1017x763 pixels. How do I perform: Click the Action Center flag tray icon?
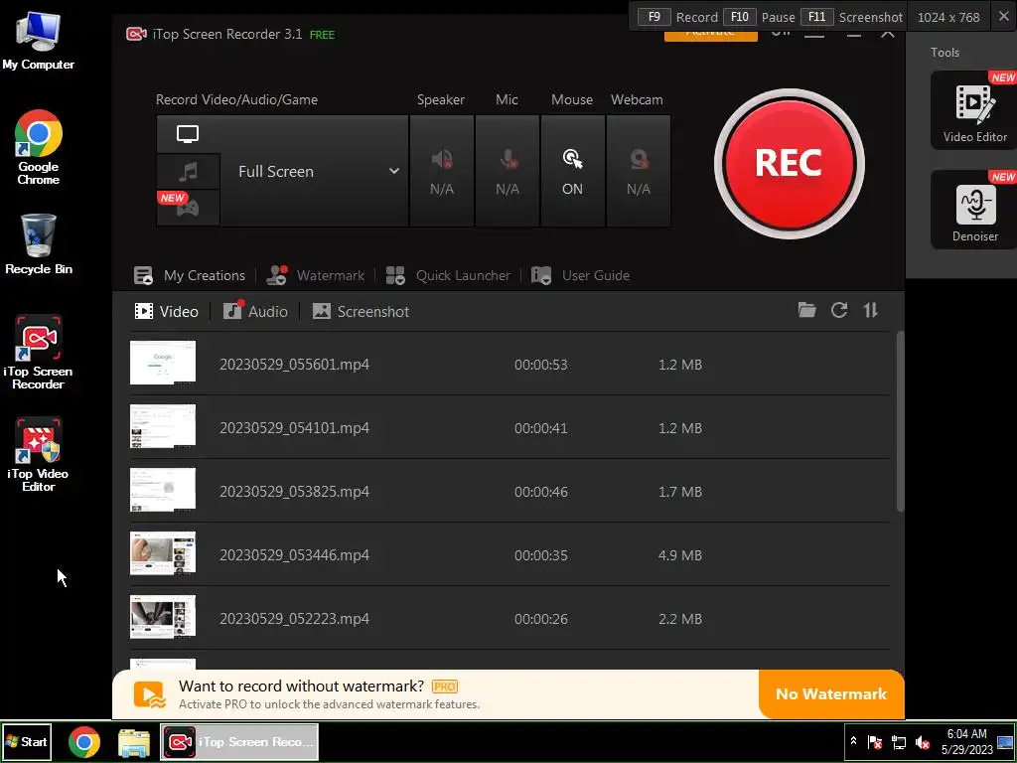pos(874,742)
